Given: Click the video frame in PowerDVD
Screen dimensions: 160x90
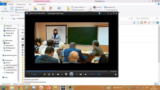Looking at the screenshot, I should 71,43.
